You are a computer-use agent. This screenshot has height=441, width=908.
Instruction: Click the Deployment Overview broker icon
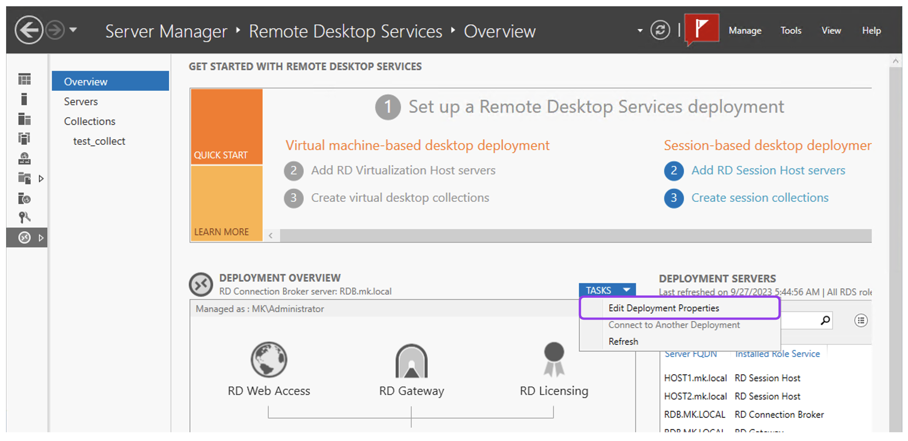[201, 284]
